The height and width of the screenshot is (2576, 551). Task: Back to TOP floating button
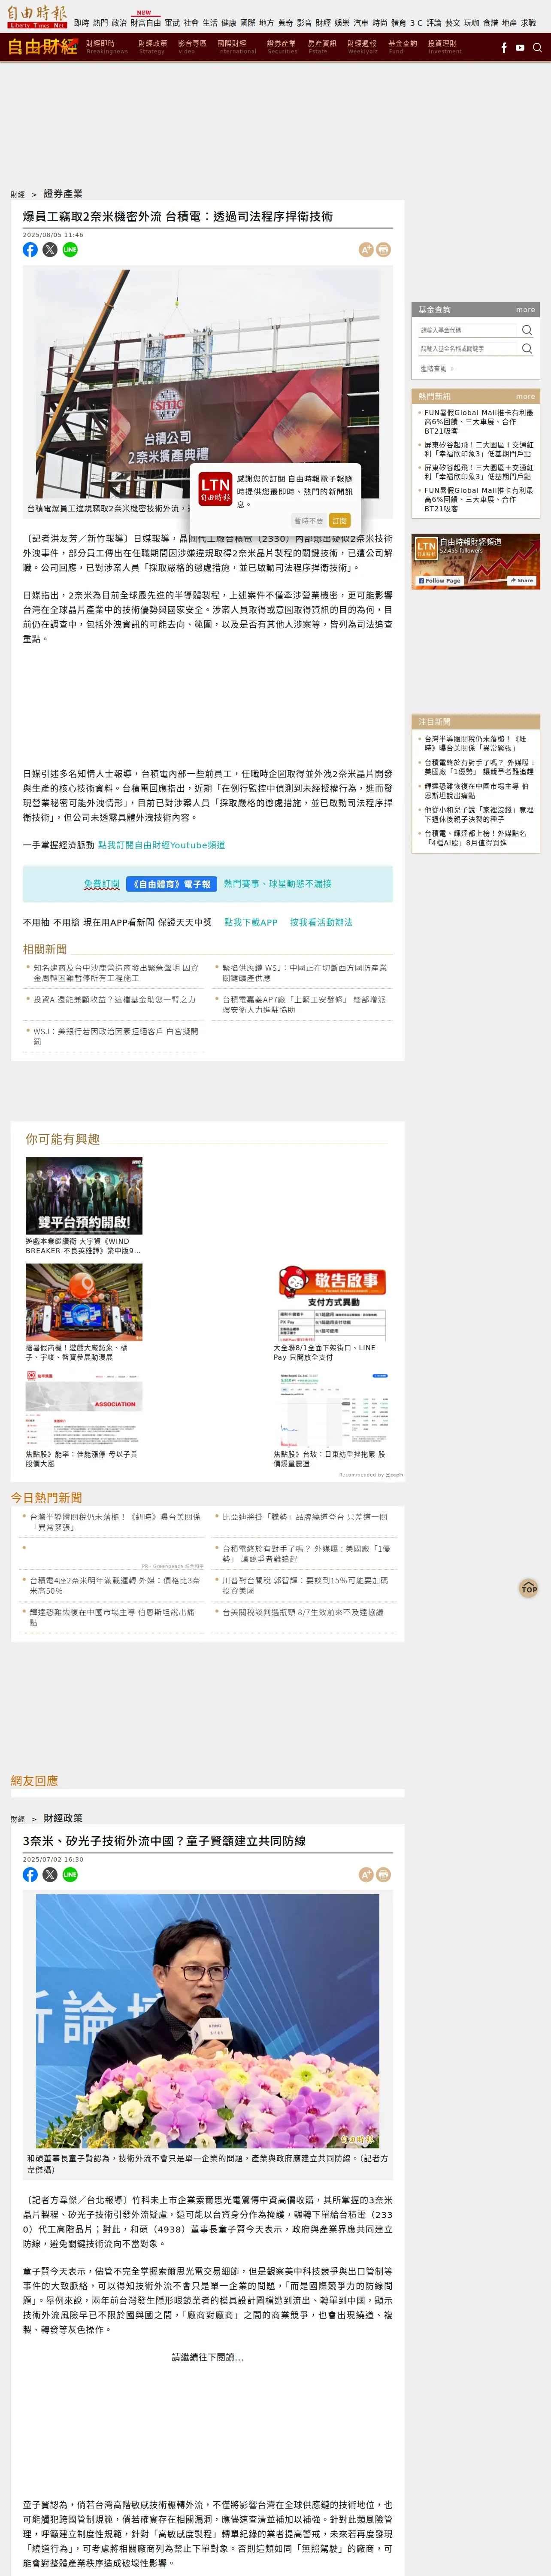point(529,1588)
